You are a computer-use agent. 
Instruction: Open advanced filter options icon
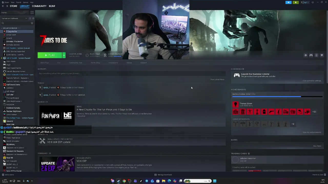pos(32,23)
